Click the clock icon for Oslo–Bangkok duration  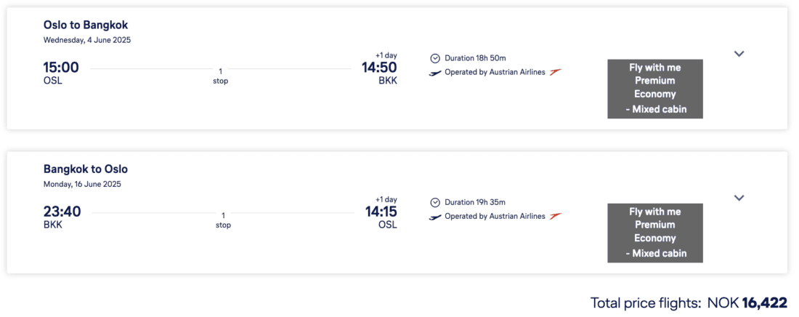(435, 58)
